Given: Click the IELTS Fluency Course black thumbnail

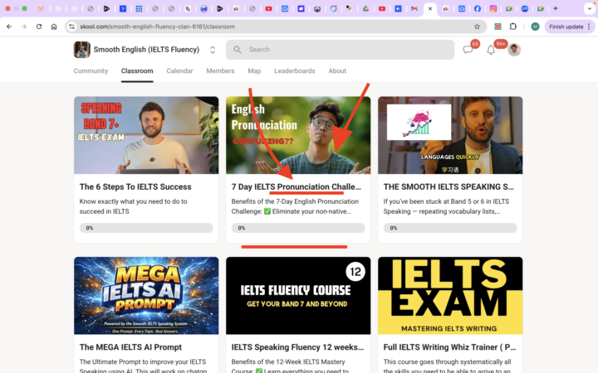Looking at the screenshot, I should click(298, 296).
